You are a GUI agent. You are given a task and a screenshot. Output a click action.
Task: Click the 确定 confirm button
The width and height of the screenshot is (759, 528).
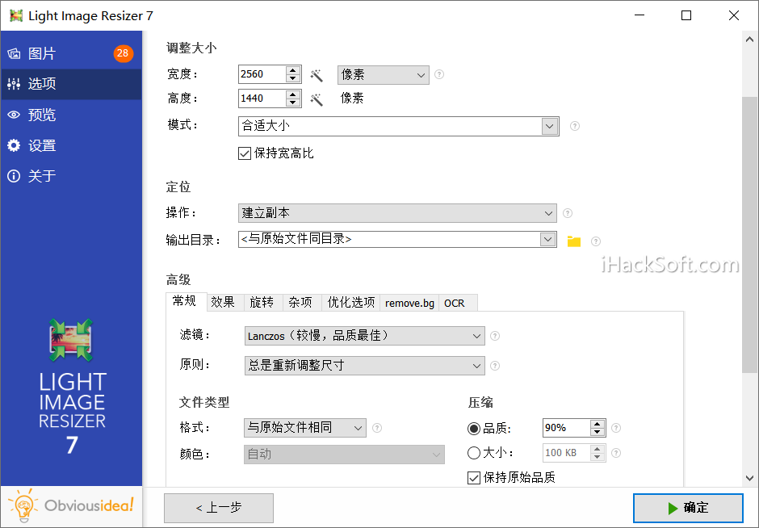tap(688, 508)
